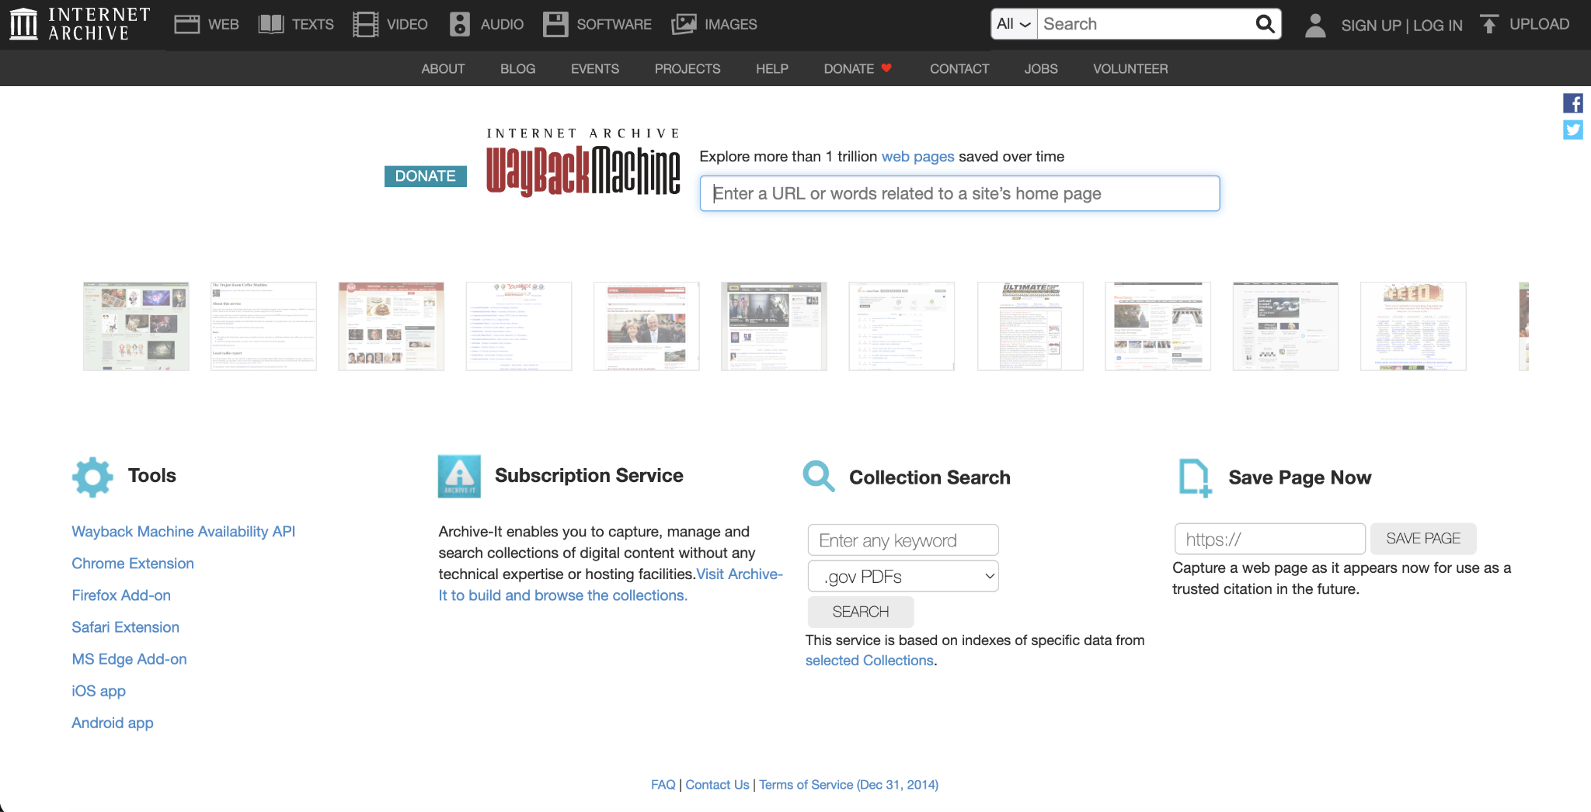The image size is (1591, 812).
Task: Open the Android app link
Action: coord(113,723)
